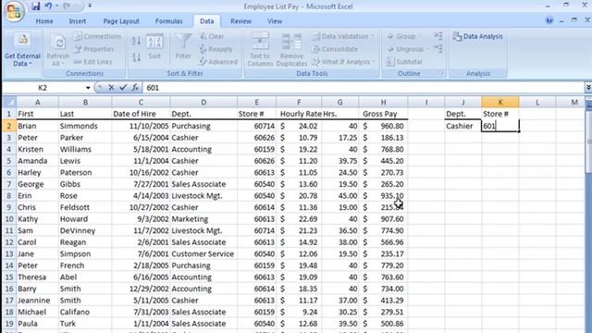Click the Remove Duplicates icon
Image resolution: width=592 pixels, height=333 pixels.
click(291, 42)
